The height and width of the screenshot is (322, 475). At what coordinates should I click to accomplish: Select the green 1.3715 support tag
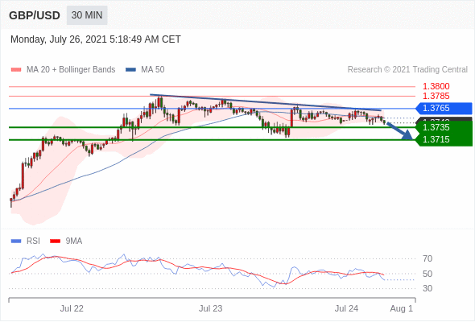[444, 139]
